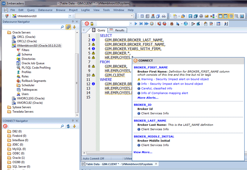Image resolution: width=247 pixels, height=170 pixels.
Task: Click the refresh arrows icon in CONNECT Navigator
Action: pyautogui.click(x=68, y=126)
